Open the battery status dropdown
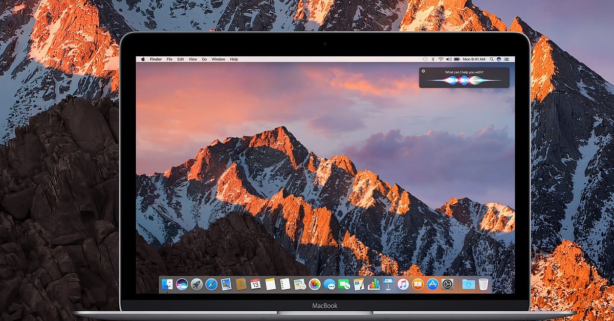 (x=456, y=59)
